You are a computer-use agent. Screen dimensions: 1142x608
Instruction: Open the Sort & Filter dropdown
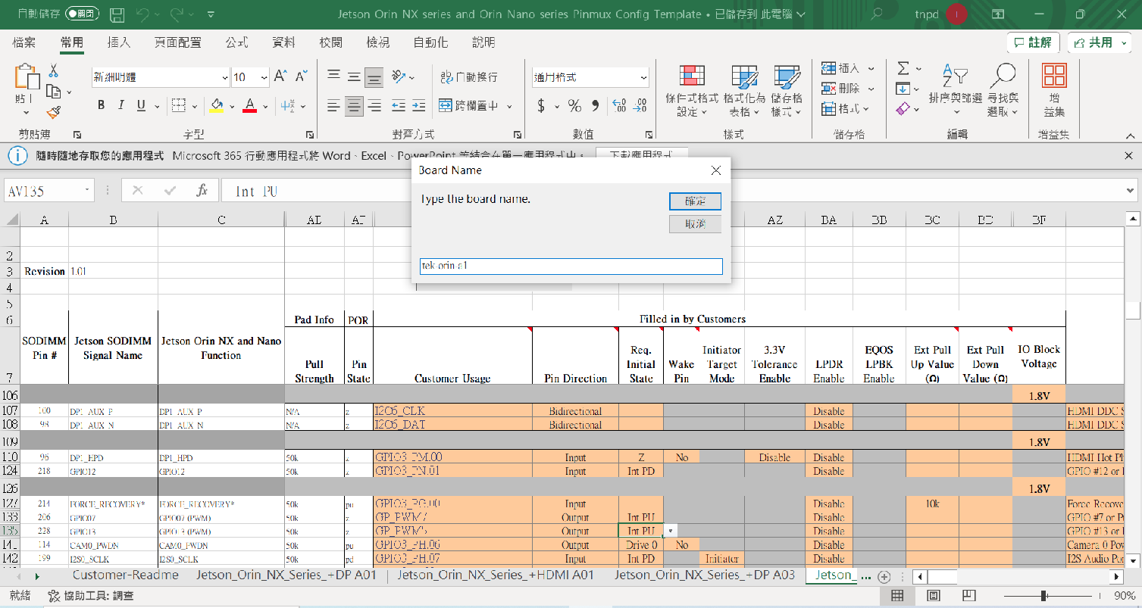click(x=955, y=91)
